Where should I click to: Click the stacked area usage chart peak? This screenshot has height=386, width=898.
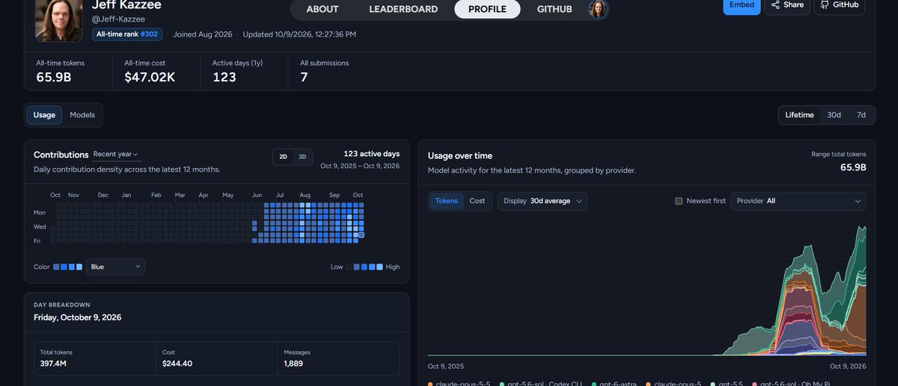click(864, 228)
